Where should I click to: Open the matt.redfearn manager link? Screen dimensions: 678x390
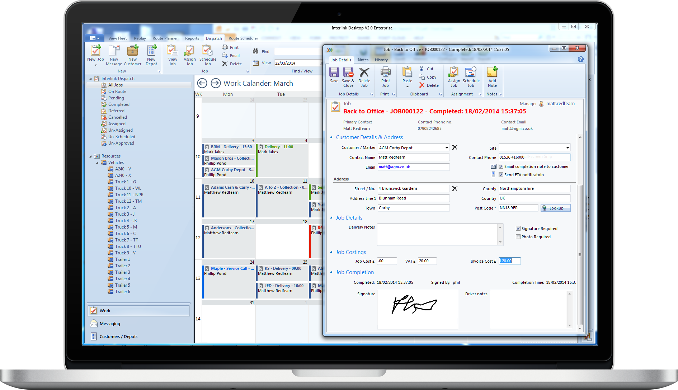coord(560,104)
